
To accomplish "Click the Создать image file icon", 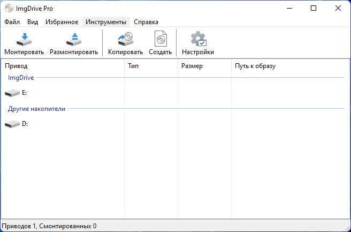I will point(161,39).
